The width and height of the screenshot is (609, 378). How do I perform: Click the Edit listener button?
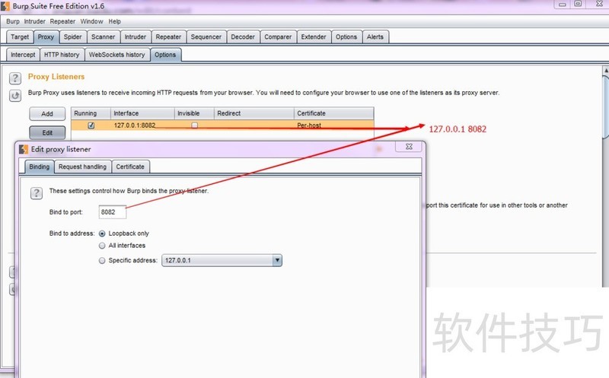47,133
